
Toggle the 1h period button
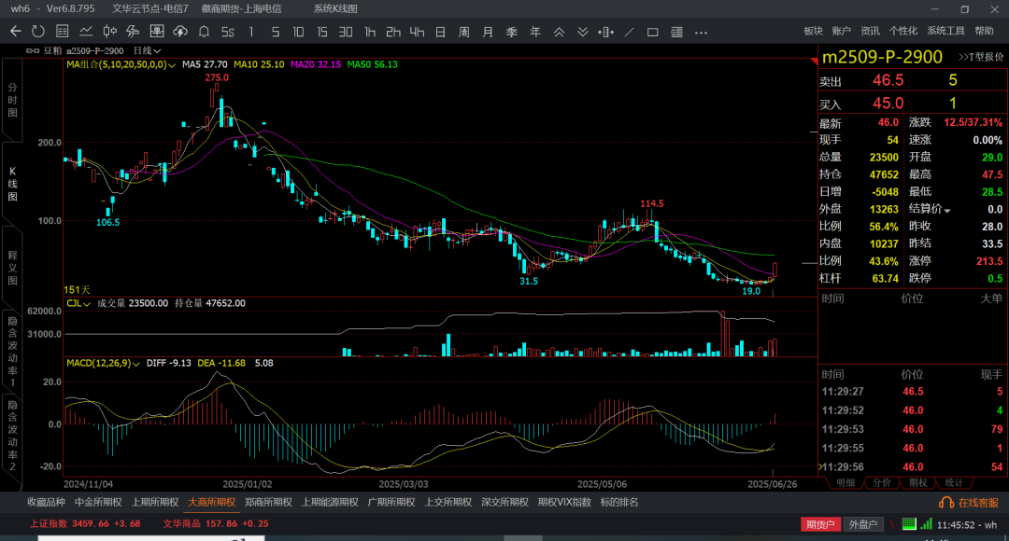pos(369,32)
